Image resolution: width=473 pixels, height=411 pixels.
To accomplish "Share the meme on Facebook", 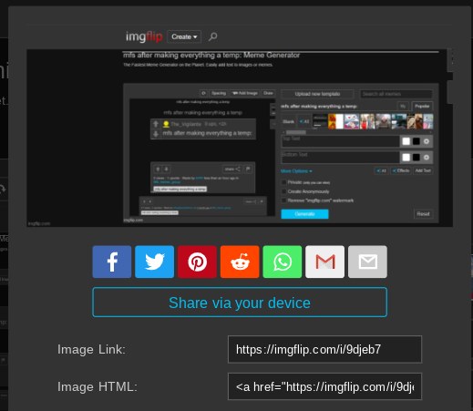I will [x=112, y=262].
